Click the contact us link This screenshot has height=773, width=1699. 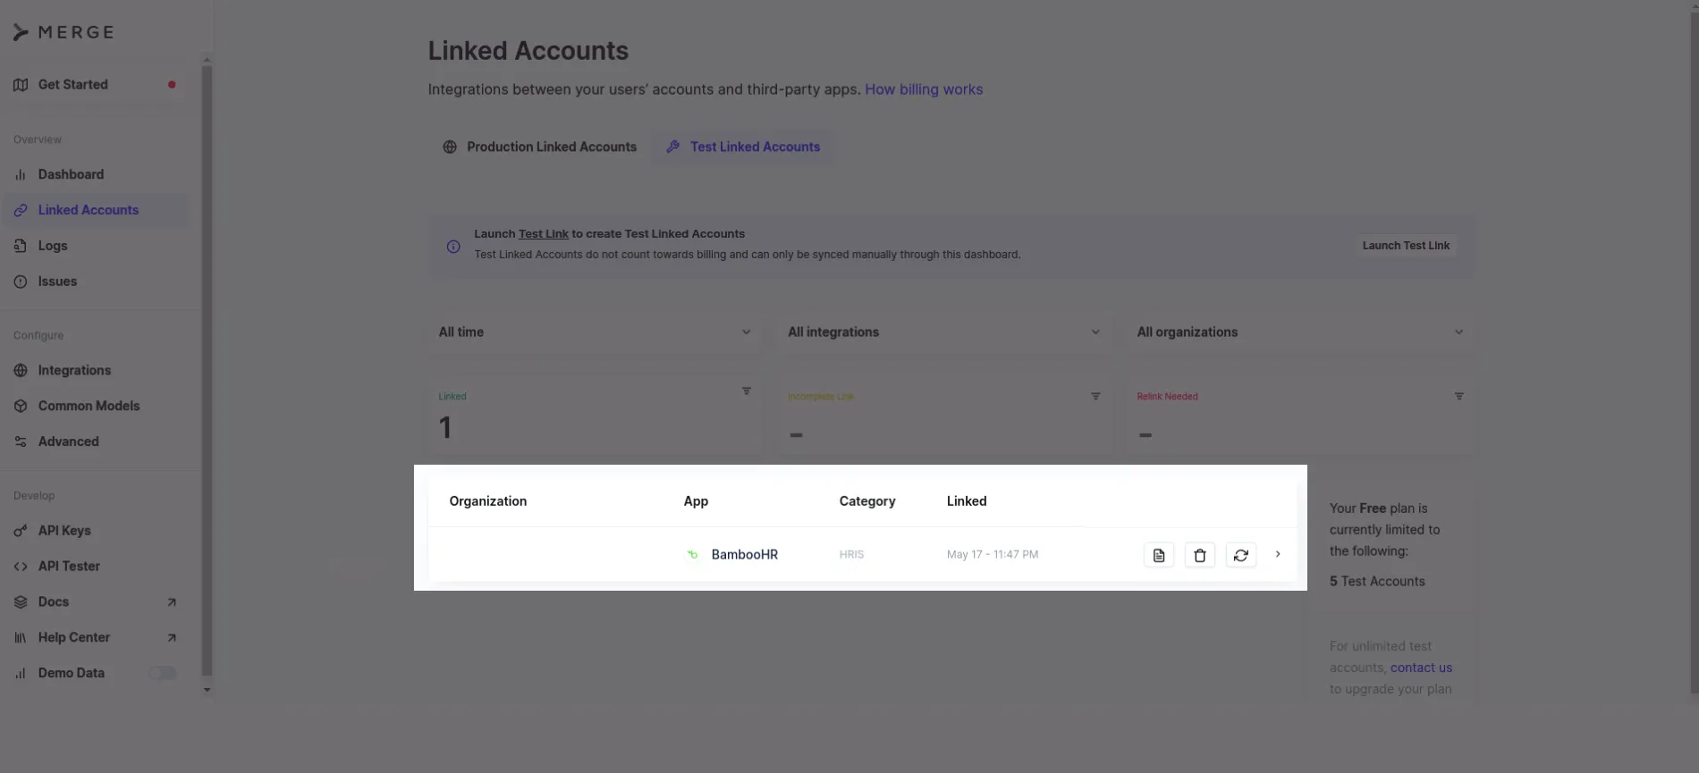pyautogui.click(x=1421, y=668)
